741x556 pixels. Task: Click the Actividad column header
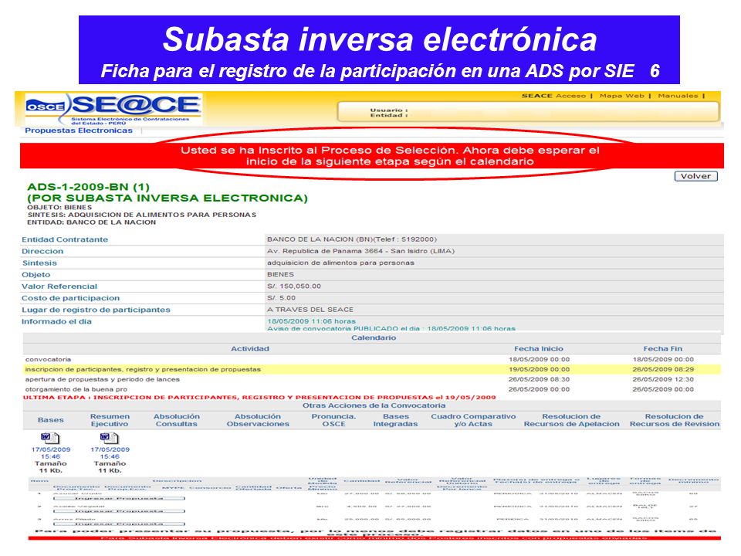pyautogui.click(x=250, y=348)
